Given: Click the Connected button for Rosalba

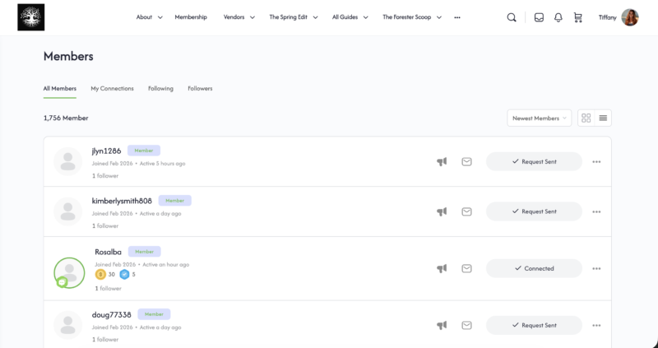Looking at the screenshot, I should [x=534, y=268].
